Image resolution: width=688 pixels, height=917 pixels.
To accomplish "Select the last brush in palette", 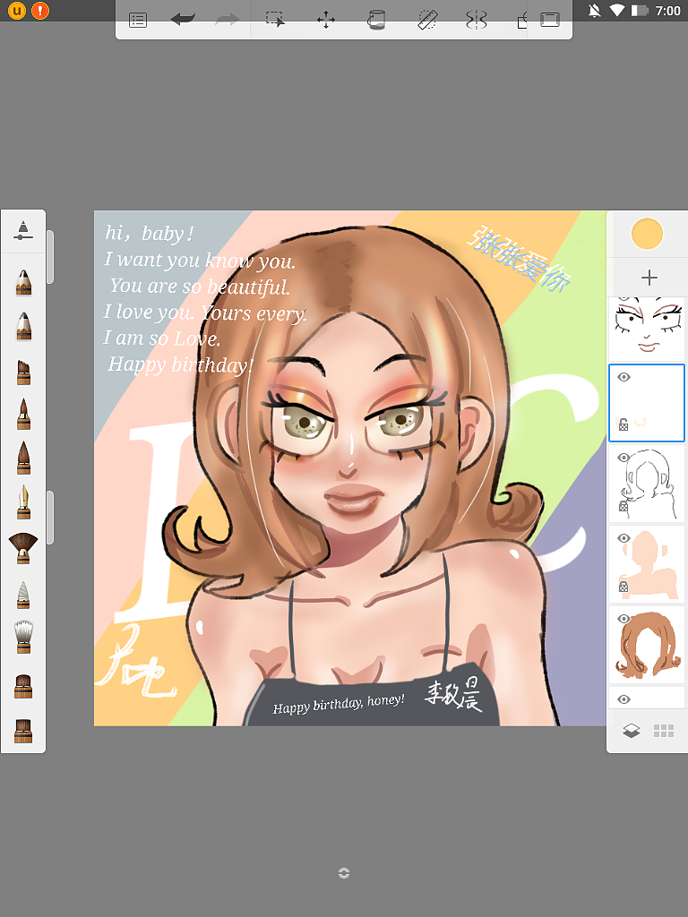I will tap(23, 731).
